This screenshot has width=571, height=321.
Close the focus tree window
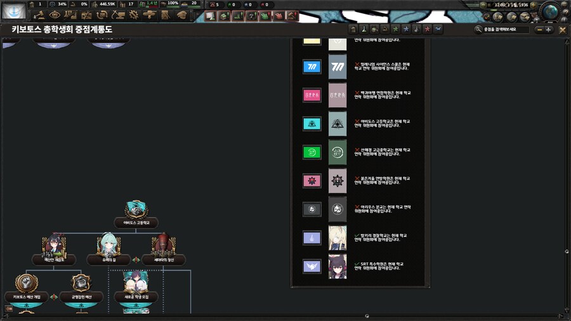click(562, 29)
